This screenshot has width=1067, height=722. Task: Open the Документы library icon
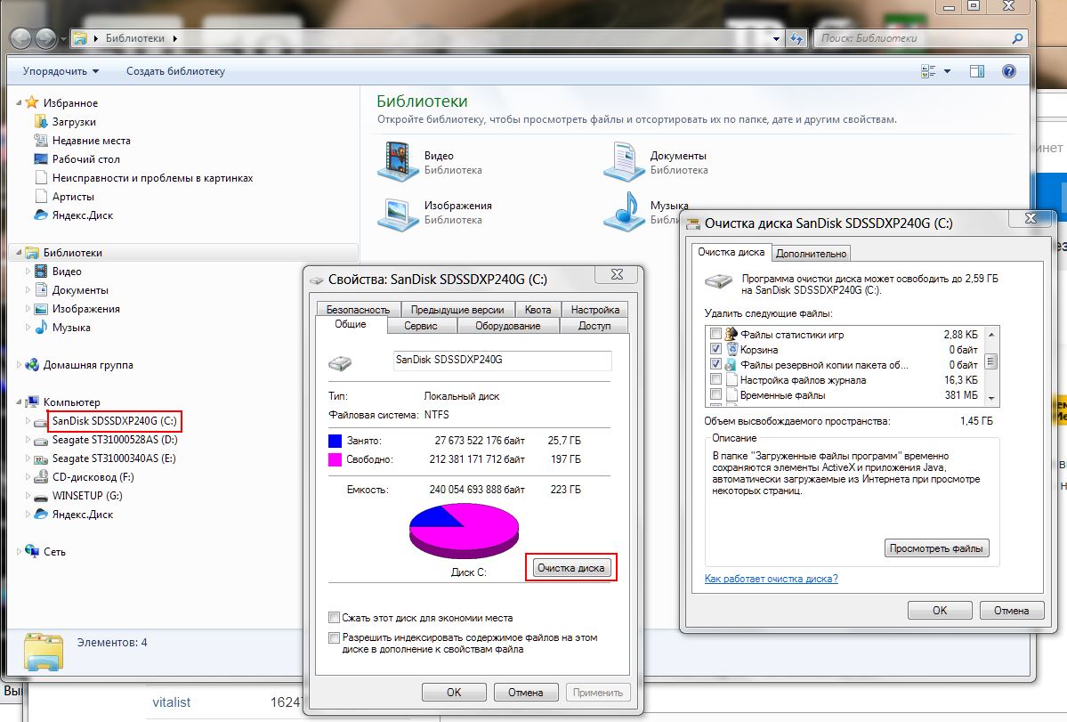(624, 162)
